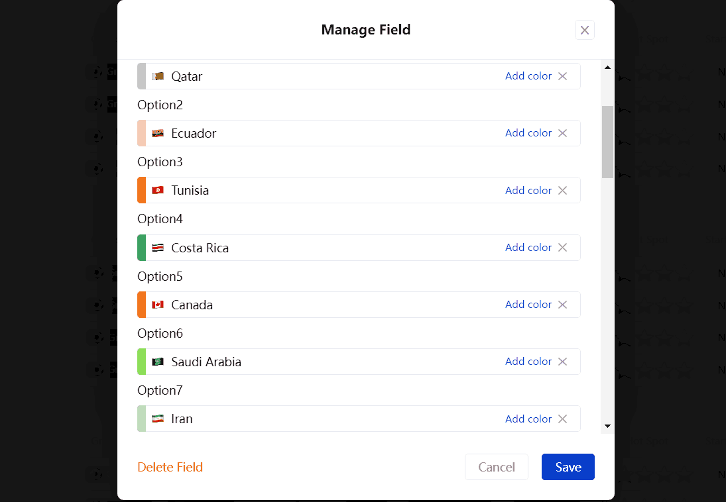Click the Iran flag icon
The width and height of the screenshot is (726, 502).
tap(158, 419)
